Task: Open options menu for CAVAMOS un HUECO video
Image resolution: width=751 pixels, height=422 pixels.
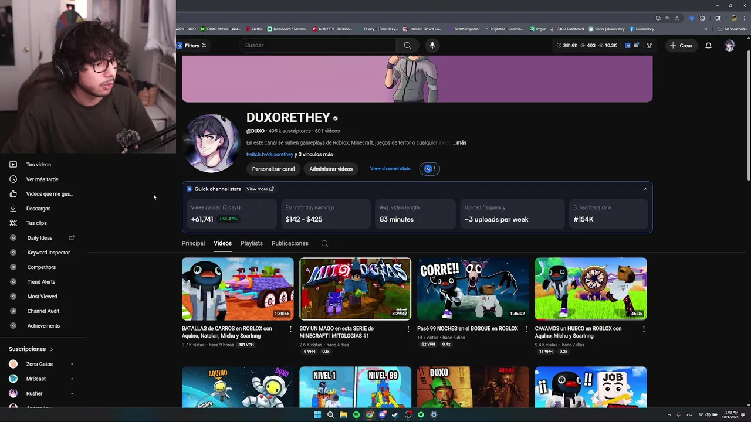Action: click(x=644, y=329)
